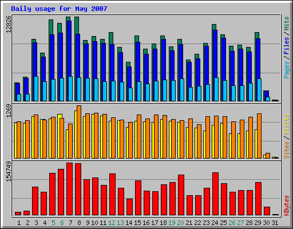Click the "Daily usage for May 2007" title
293x229 pixels.
coord(59,9)
